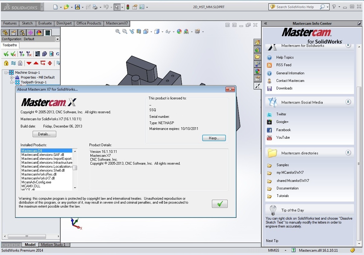The width and height of the screenshot is (364, 255).
Task: Click the Save icon in top toolbar
Action: click(77, 7)
